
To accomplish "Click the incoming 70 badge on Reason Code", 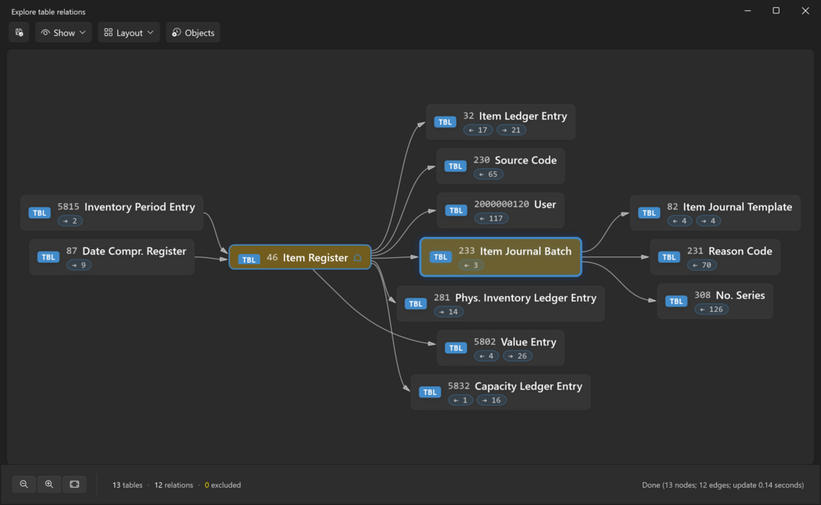I will 701,265.
